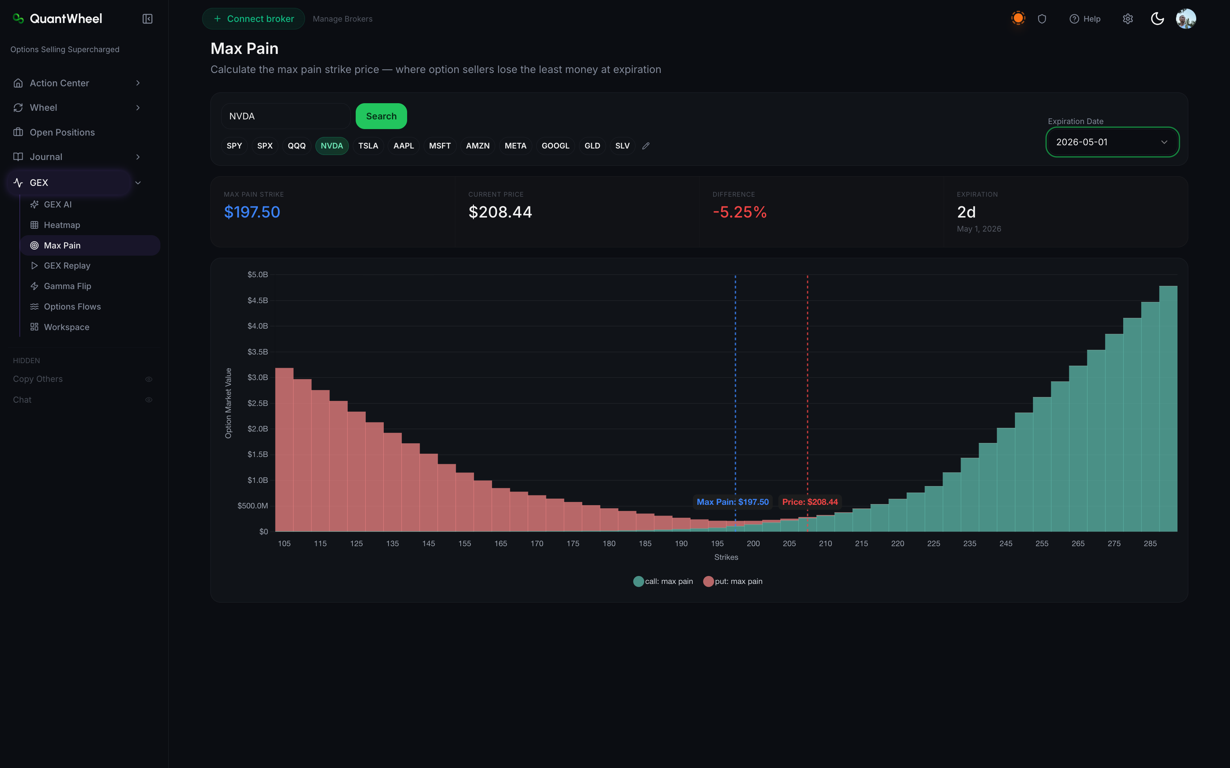Click the -5.25% difference value
1230x768 pixels.
click(x=740, y=212)
